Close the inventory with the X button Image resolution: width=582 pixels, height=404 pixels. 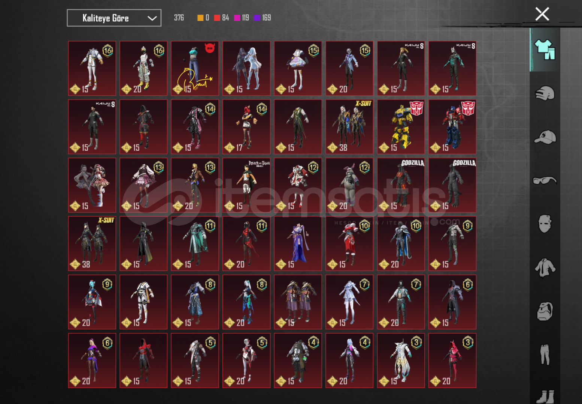[x=542, y=14]
